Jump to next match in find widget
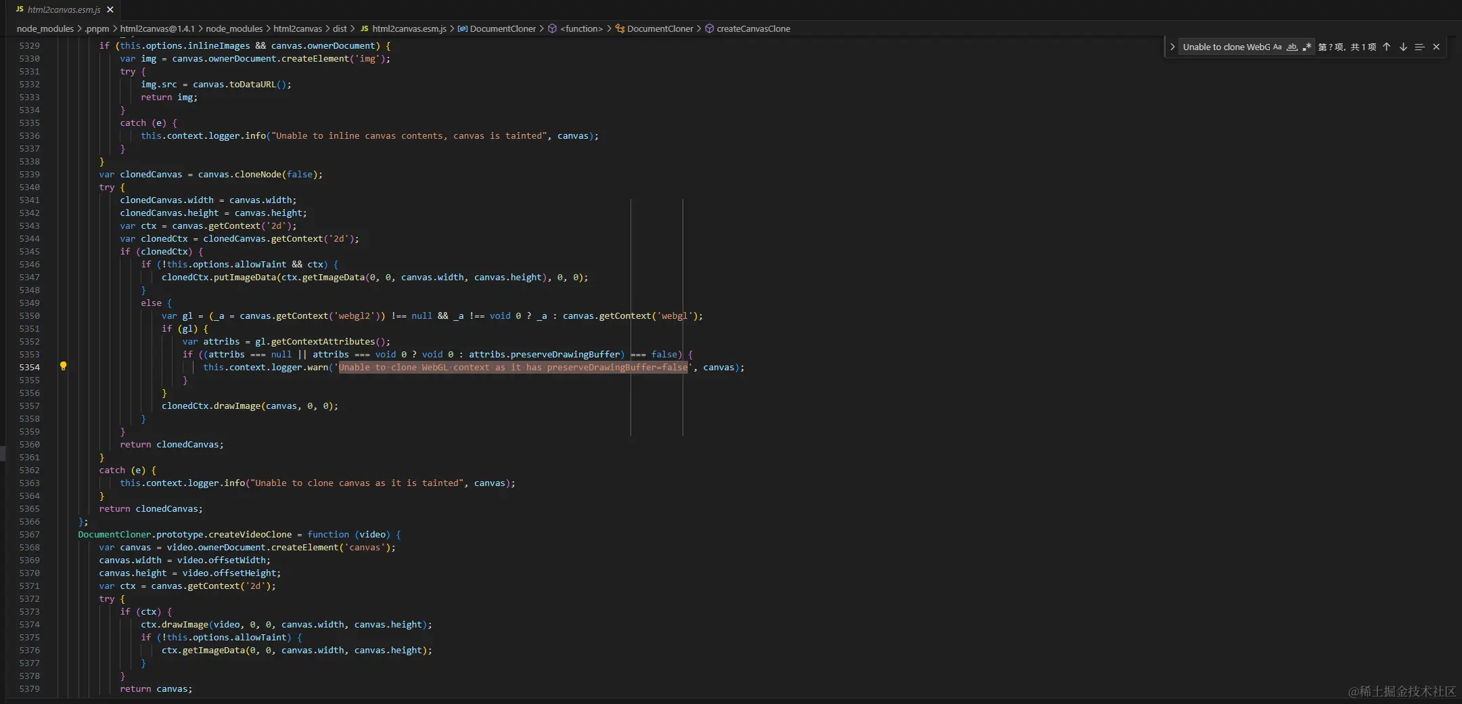Viewport: 1462px width, 704px height. point(1403,47)
